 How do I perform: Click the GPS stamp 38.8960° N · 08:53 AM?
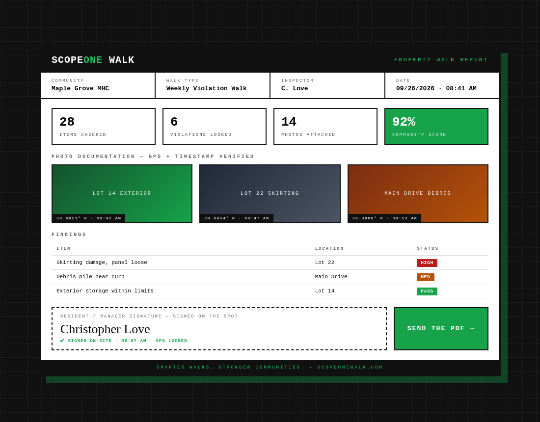coord(385,218)
